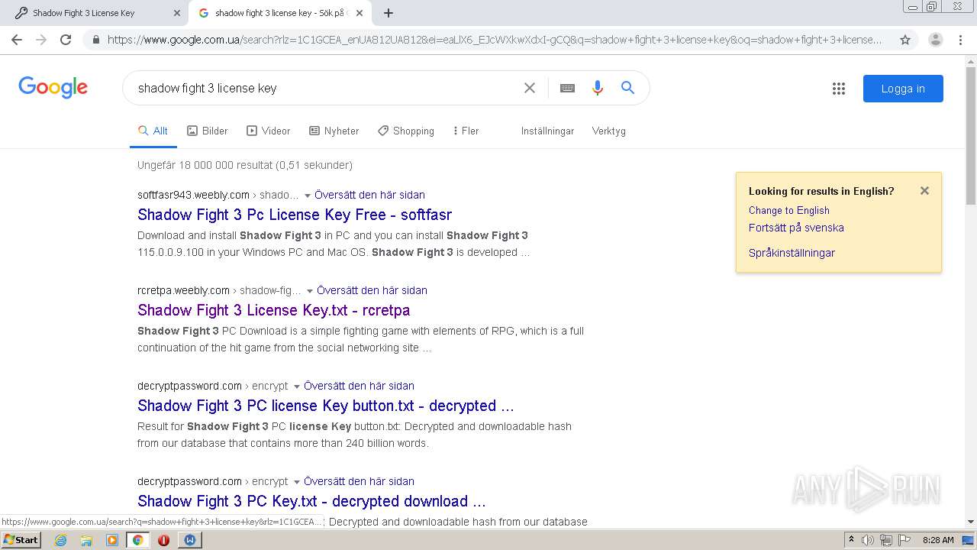Switch to Shopping results
Screen dimensions: 977x550
(x=406, y=131)
